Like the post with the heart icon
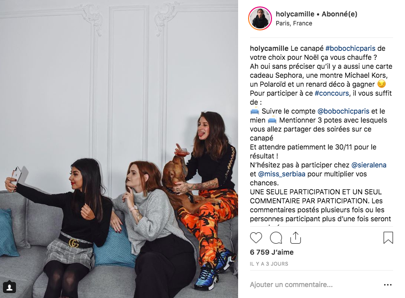This screenshot has width=405, height=298. (256, 238)
